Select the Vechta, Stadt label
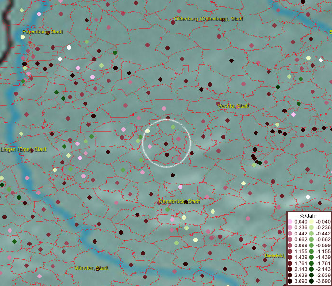The width and height of the screenshot is (332, 286). click(x=233, y=106)
